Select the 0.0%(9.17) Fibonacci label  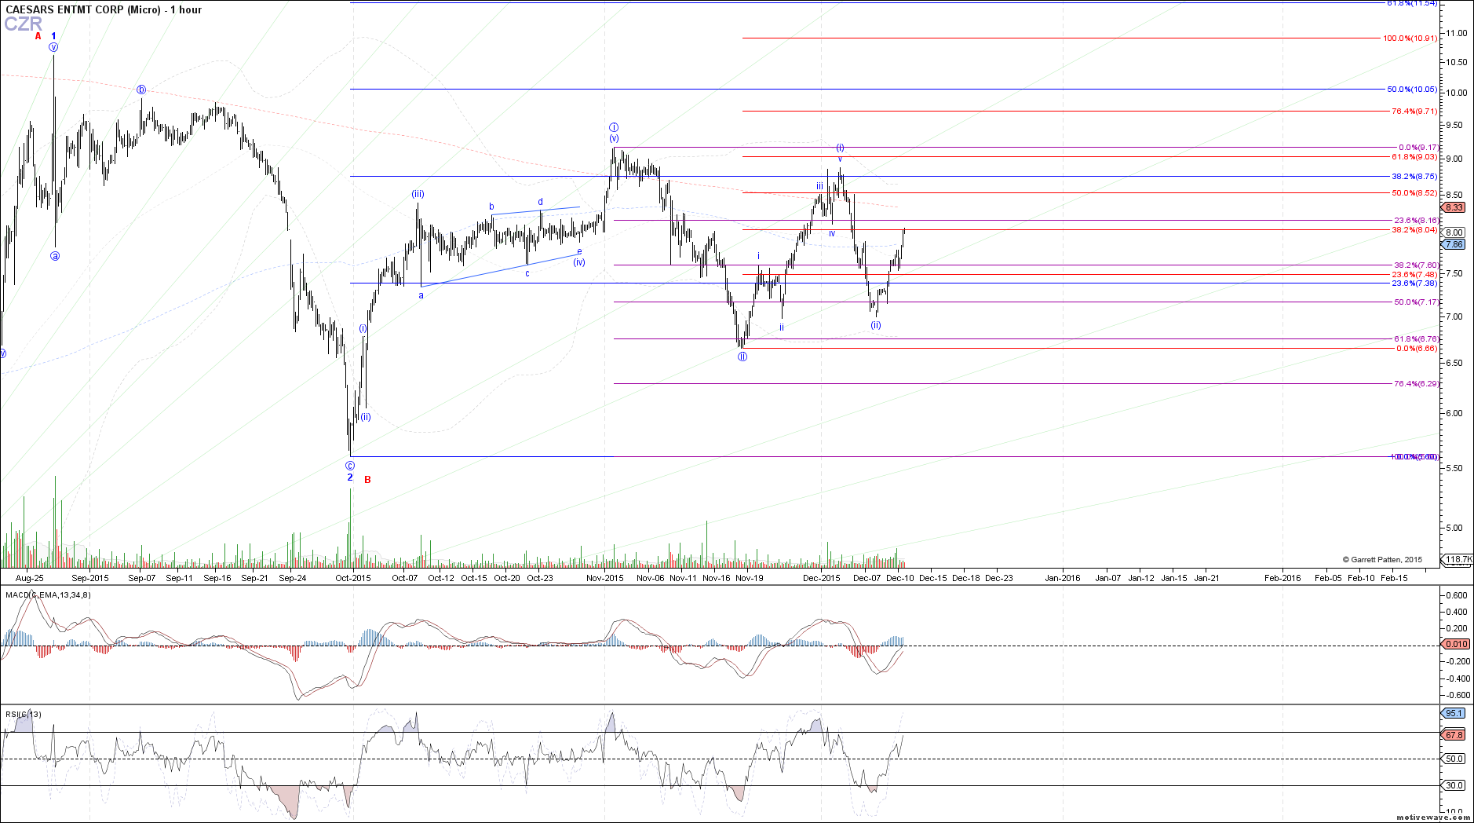click(1418, 148)
